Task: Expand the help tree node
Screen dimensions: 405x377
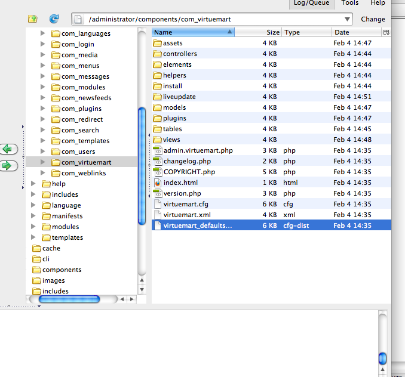Action: click(33, 184)
